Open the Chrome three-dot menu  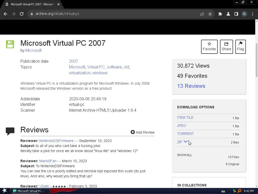(x=252, y=14)
